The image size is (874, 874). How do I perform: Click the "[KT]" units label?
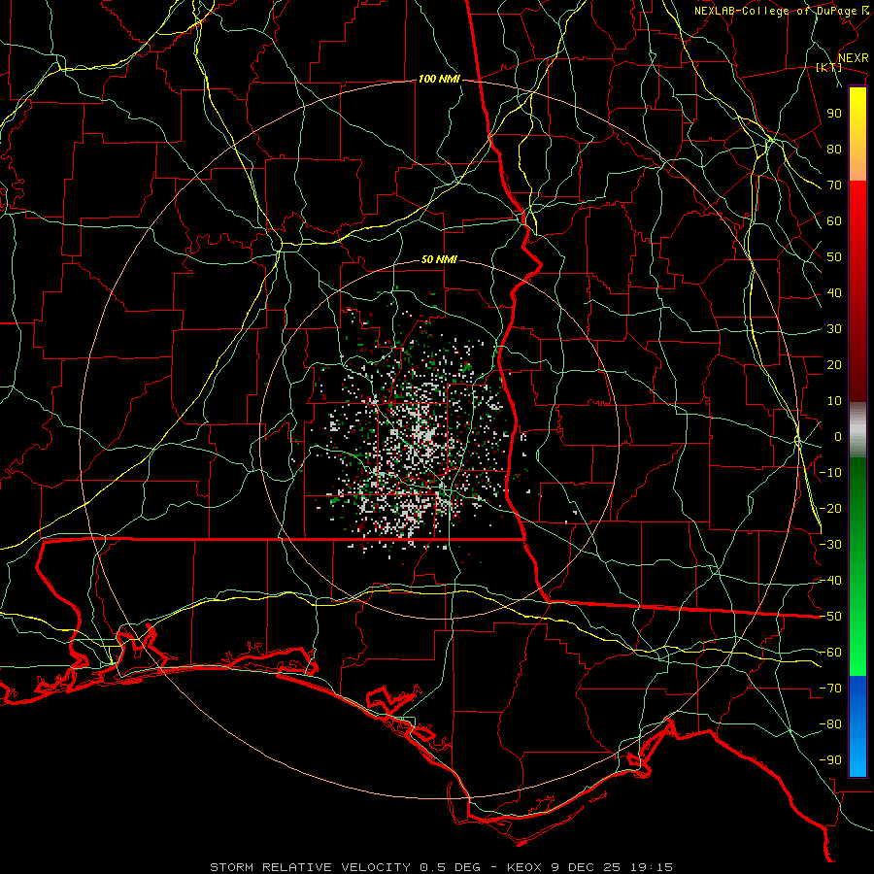(828, 67)
